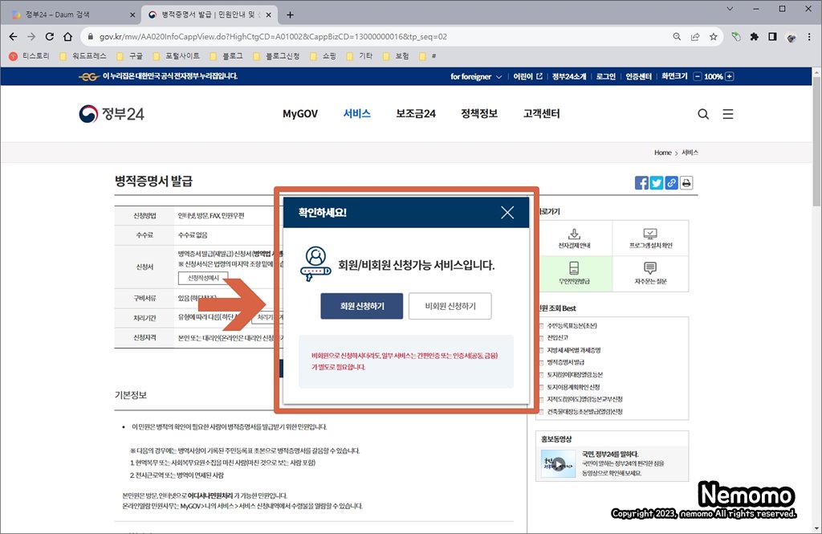Open 토지(임야)대장열람 등본 link
The height and width of the screenshot is (534, 822).
575,374
